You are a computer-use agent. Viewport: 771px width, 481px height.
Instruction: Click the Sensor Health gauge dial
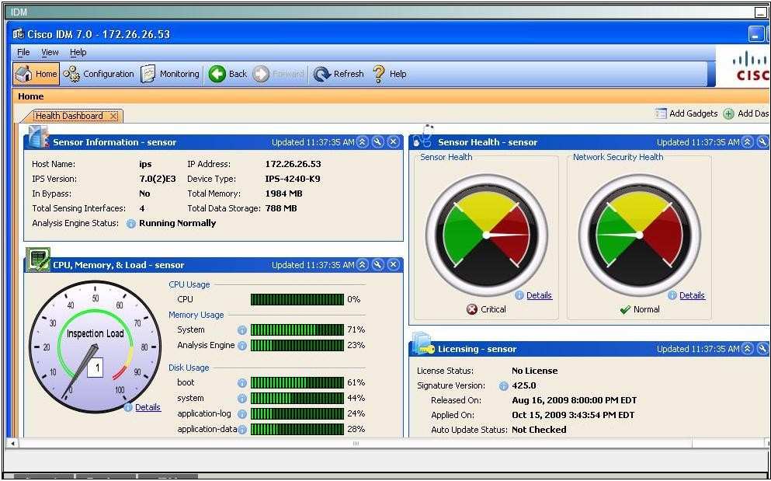[x=486, y=235]
